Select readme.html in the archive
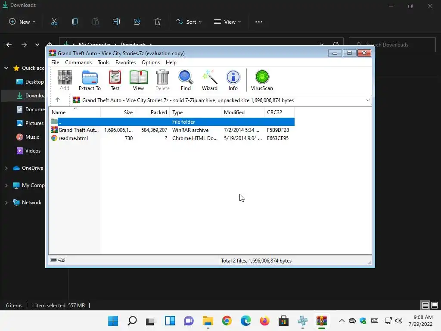 pyautogui.click(x=73, y=138)
